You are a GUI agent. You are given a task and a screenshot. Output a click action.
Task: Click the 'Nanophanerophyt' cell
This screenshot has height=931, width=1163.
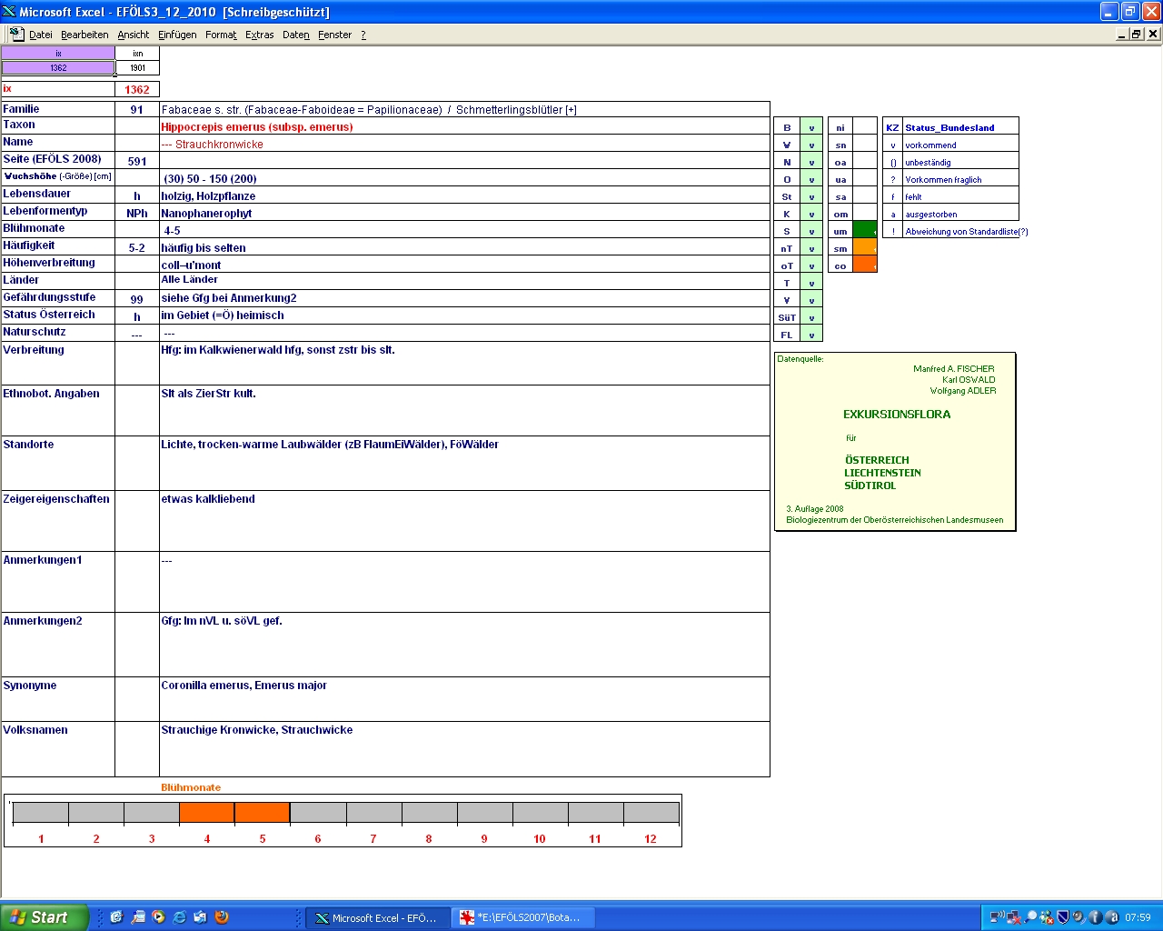coord(464,213)
